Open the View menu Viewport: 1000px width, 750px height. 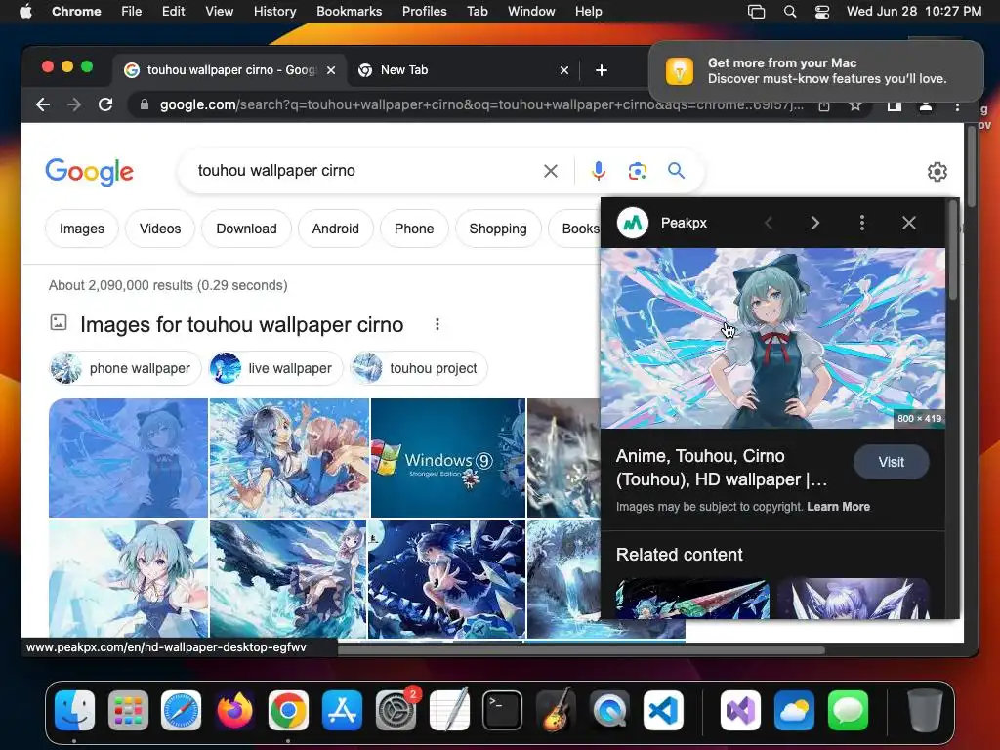click(219, 12)
